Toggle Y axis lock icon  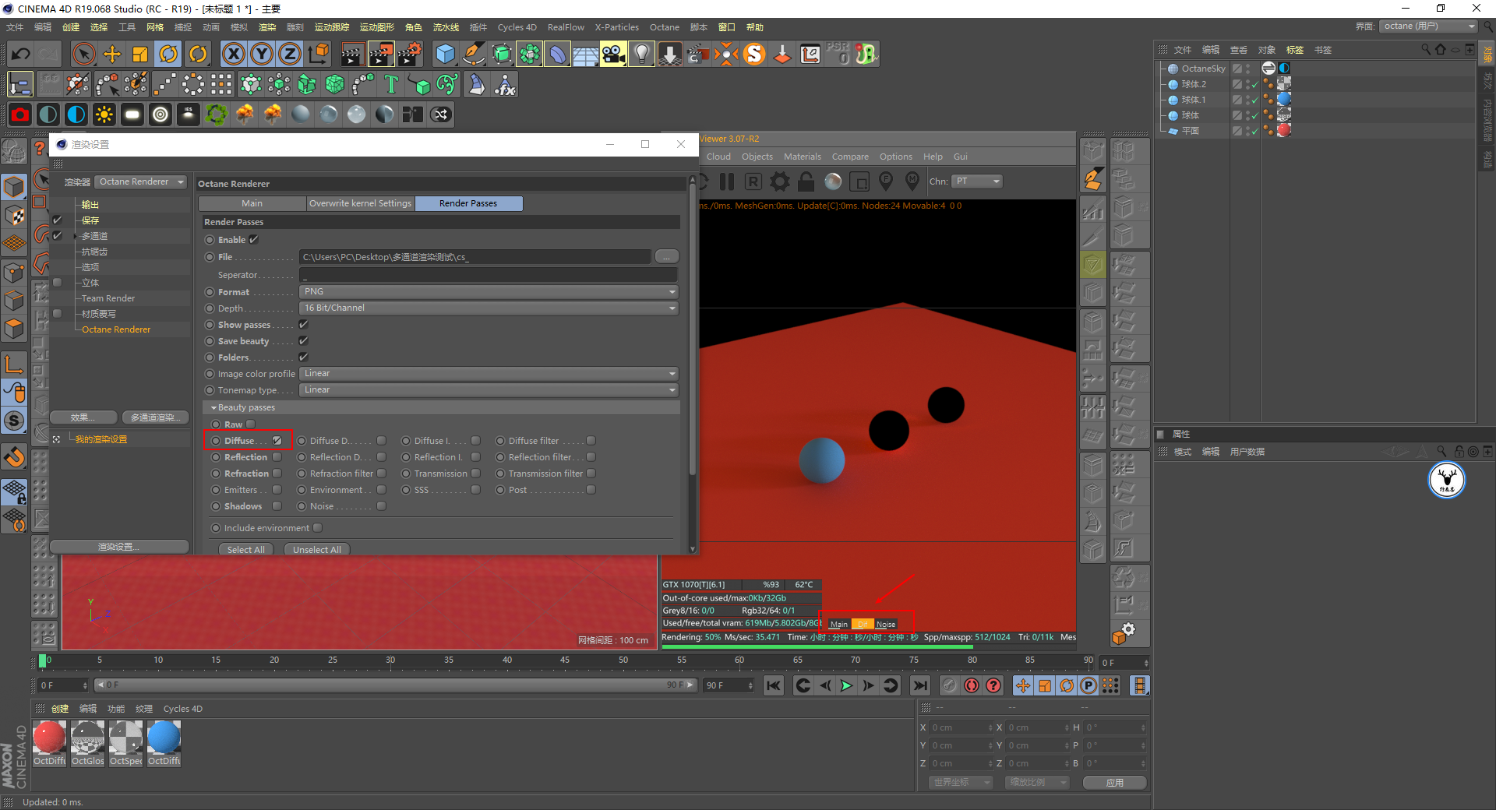262,54
